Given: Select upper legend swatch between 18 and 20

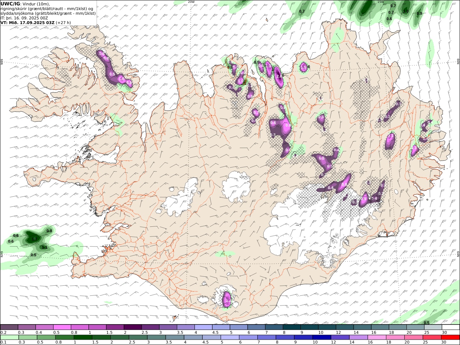Looking at the screenshot, I should click(x=397, y=327).
